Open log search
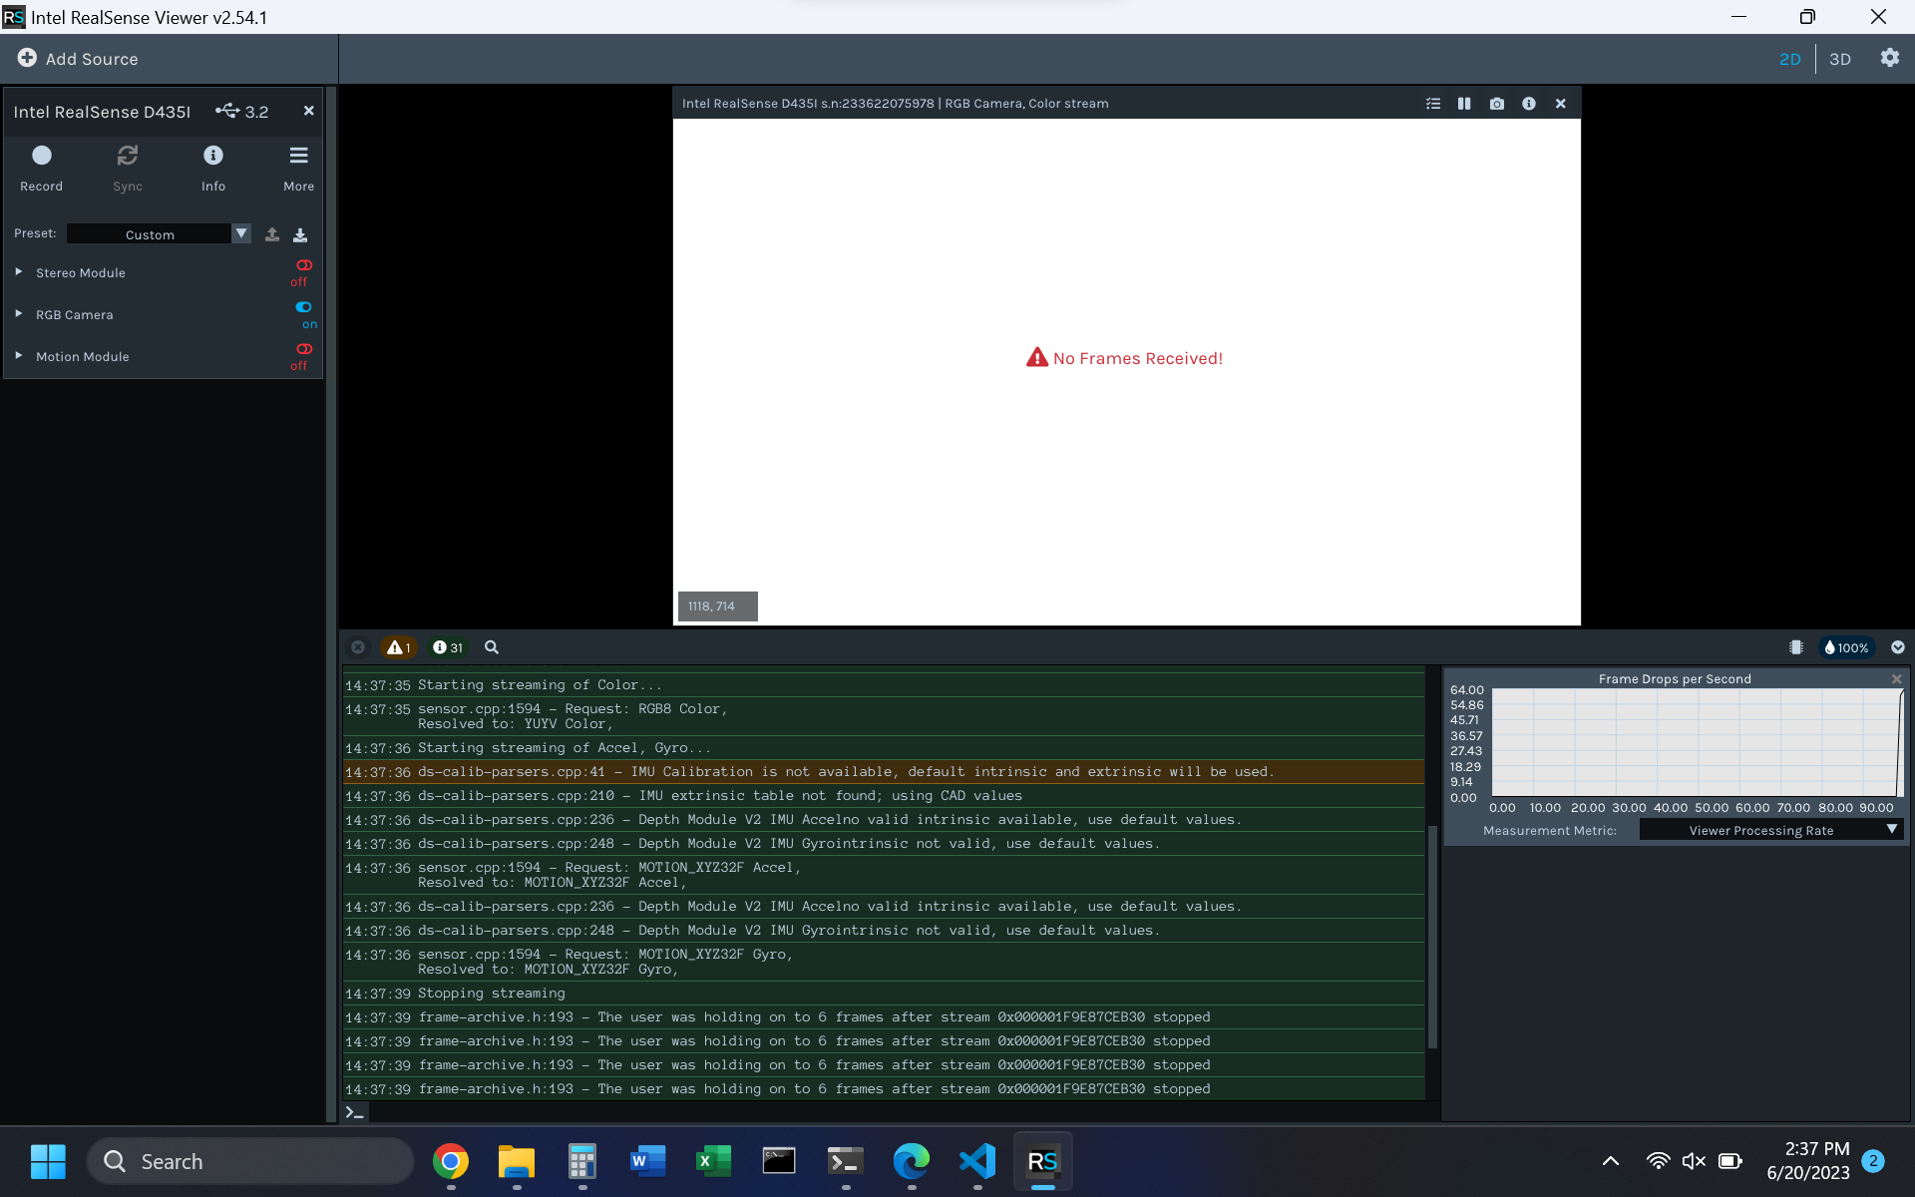Image resolution: width=1915 pixels, height=1197 pixels. 490,646
